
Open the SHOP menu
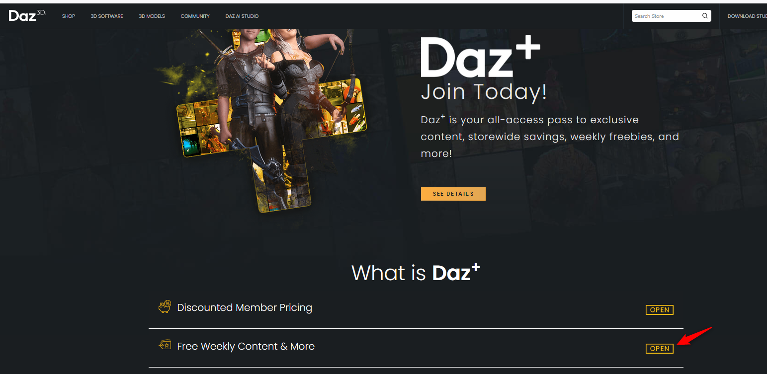click(x=69, y=16)
